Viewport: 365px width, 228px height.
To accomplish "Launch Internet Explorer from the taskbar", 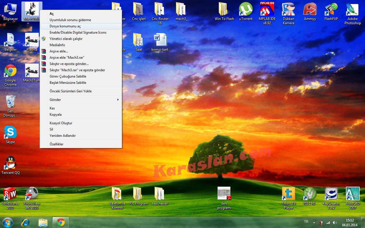I will click(x=25, y=222).
